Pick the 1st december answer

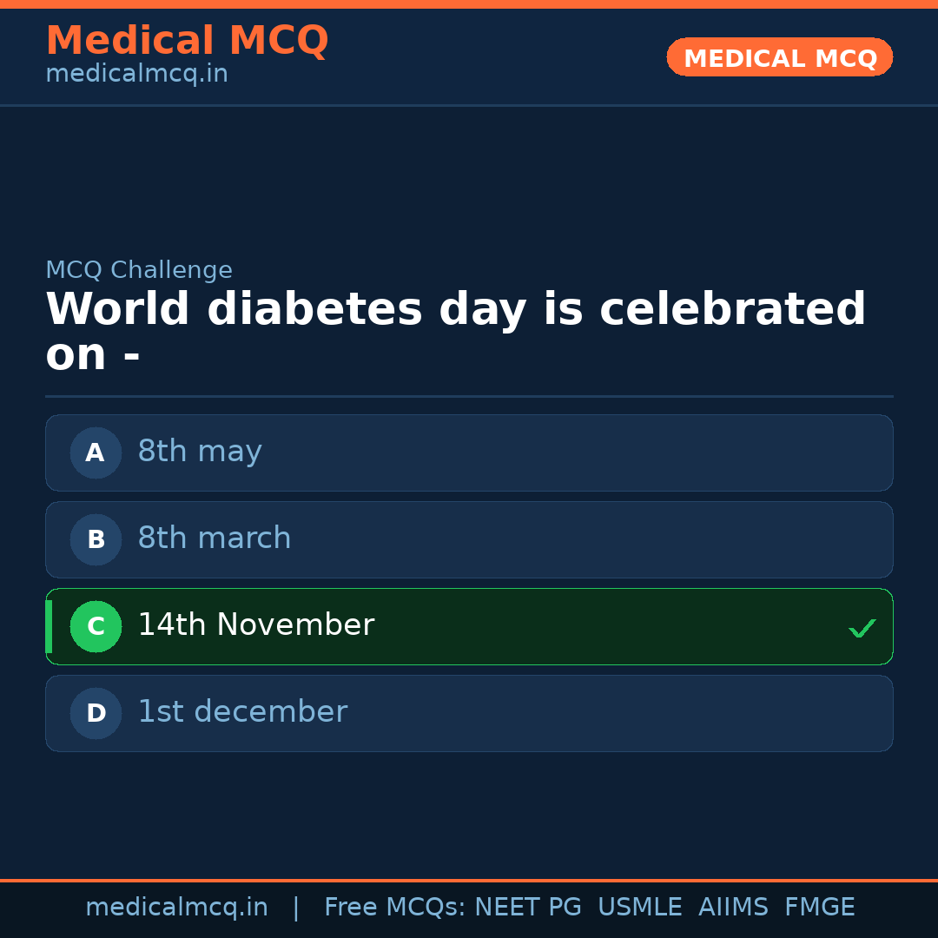pos(242,712)
